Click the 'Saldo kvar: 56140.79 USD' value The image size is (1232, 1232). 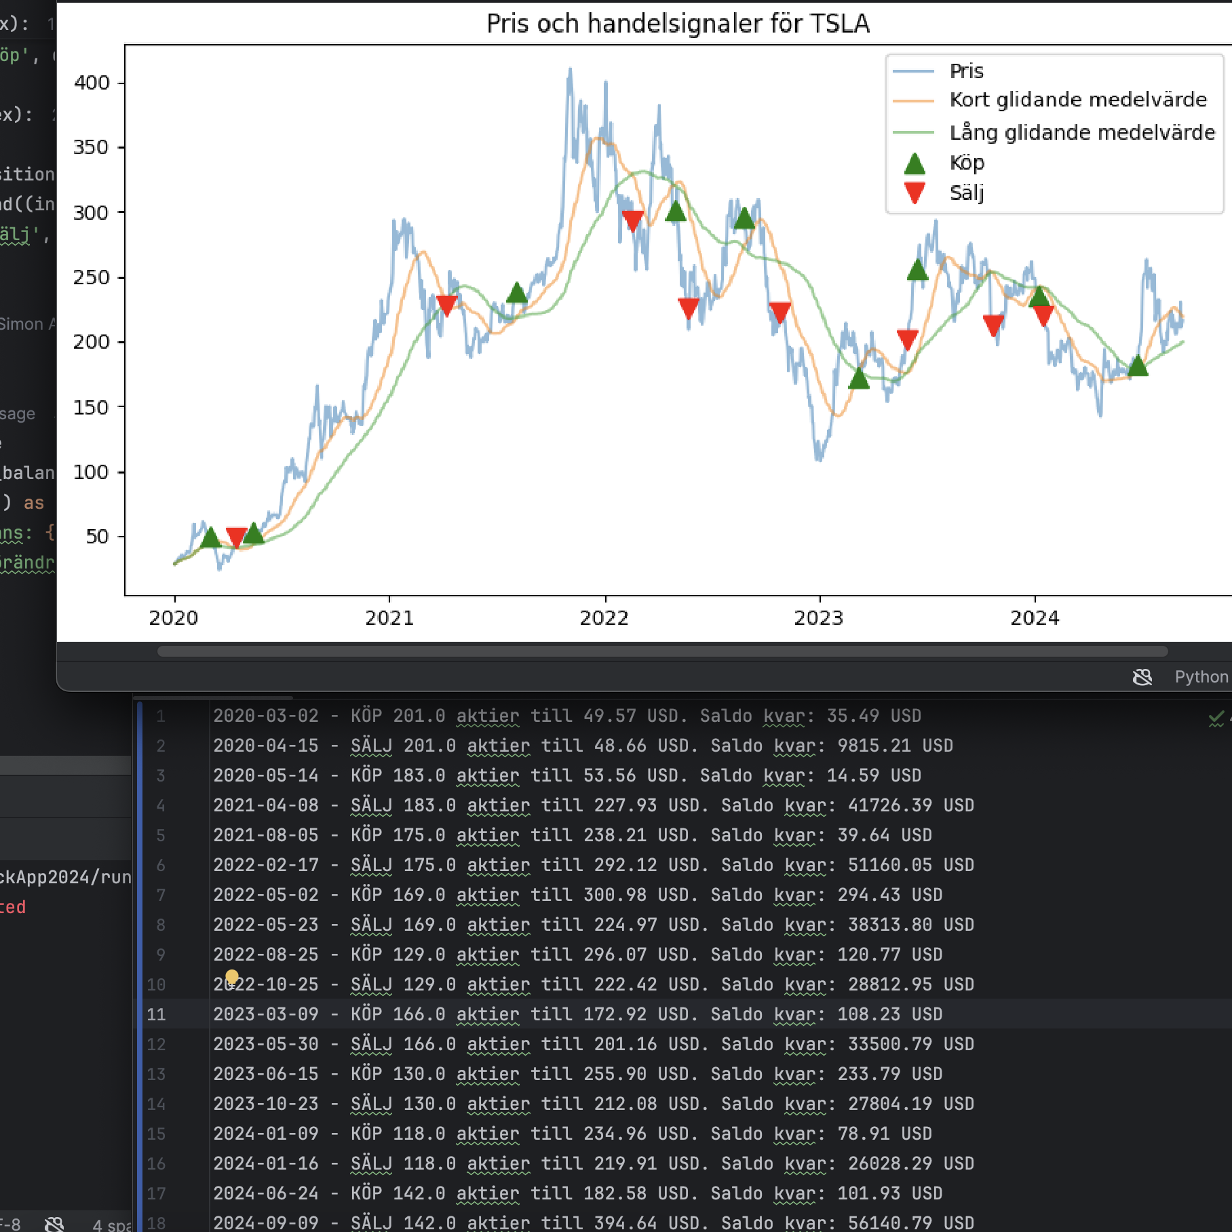pyautogui.click(x=848, y=1223)
